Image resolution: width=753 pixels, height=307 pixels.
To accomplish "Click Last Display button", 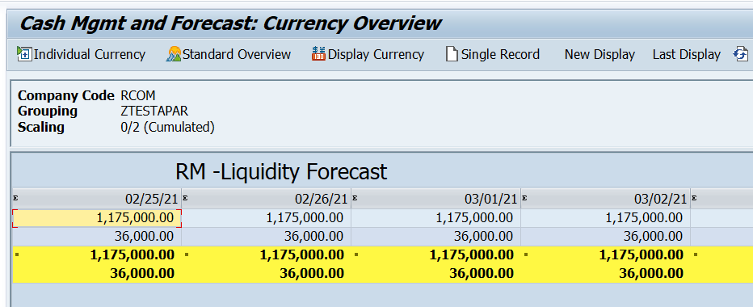I will 686,54.
